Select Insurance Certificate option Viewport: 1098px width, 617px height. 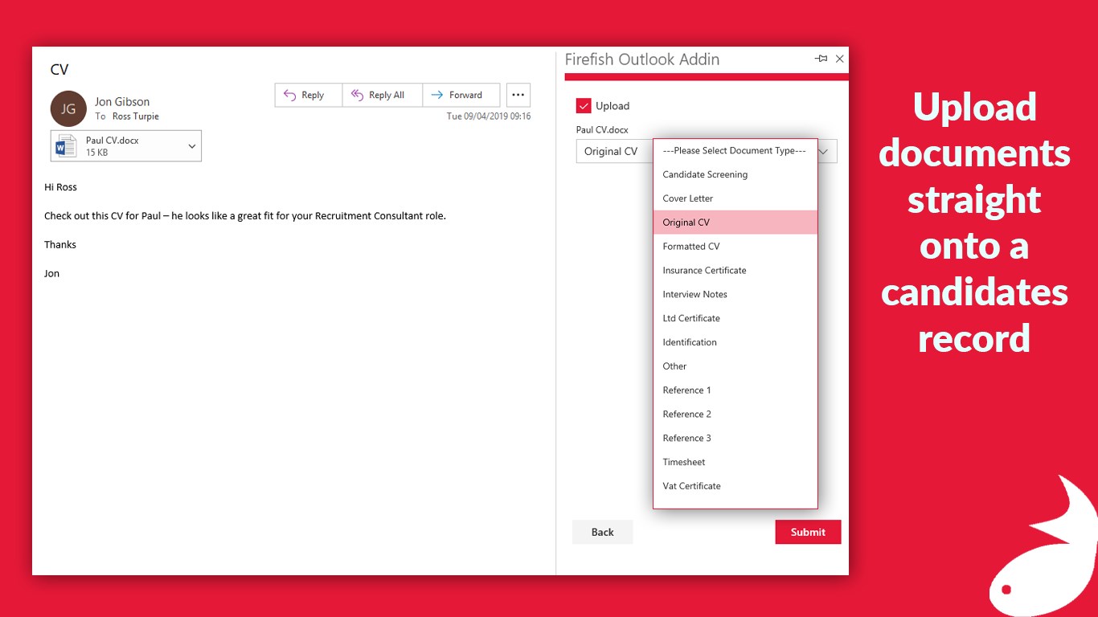(x=735, y=271)
